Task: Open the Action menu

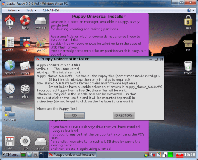Action: (14, 10)
